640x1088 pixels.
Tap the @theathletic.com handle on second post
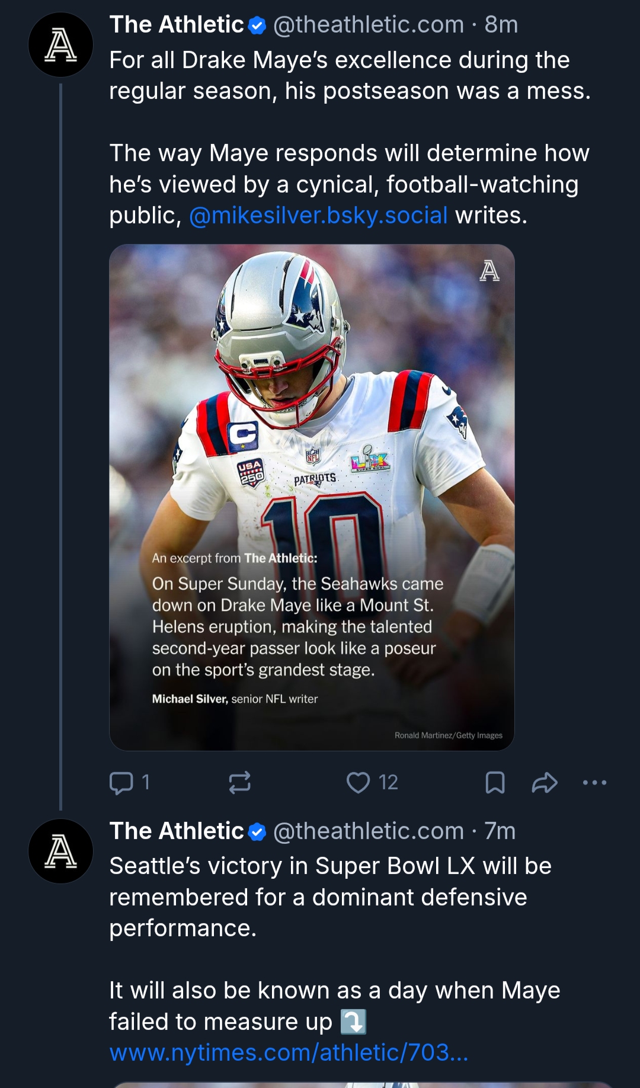click(368, 831)
